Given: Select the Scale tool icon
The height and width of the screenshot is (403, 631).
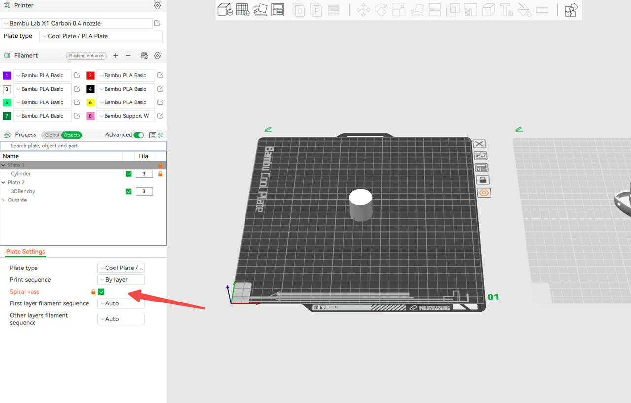Looking at the screenshot, I should 399,10.
